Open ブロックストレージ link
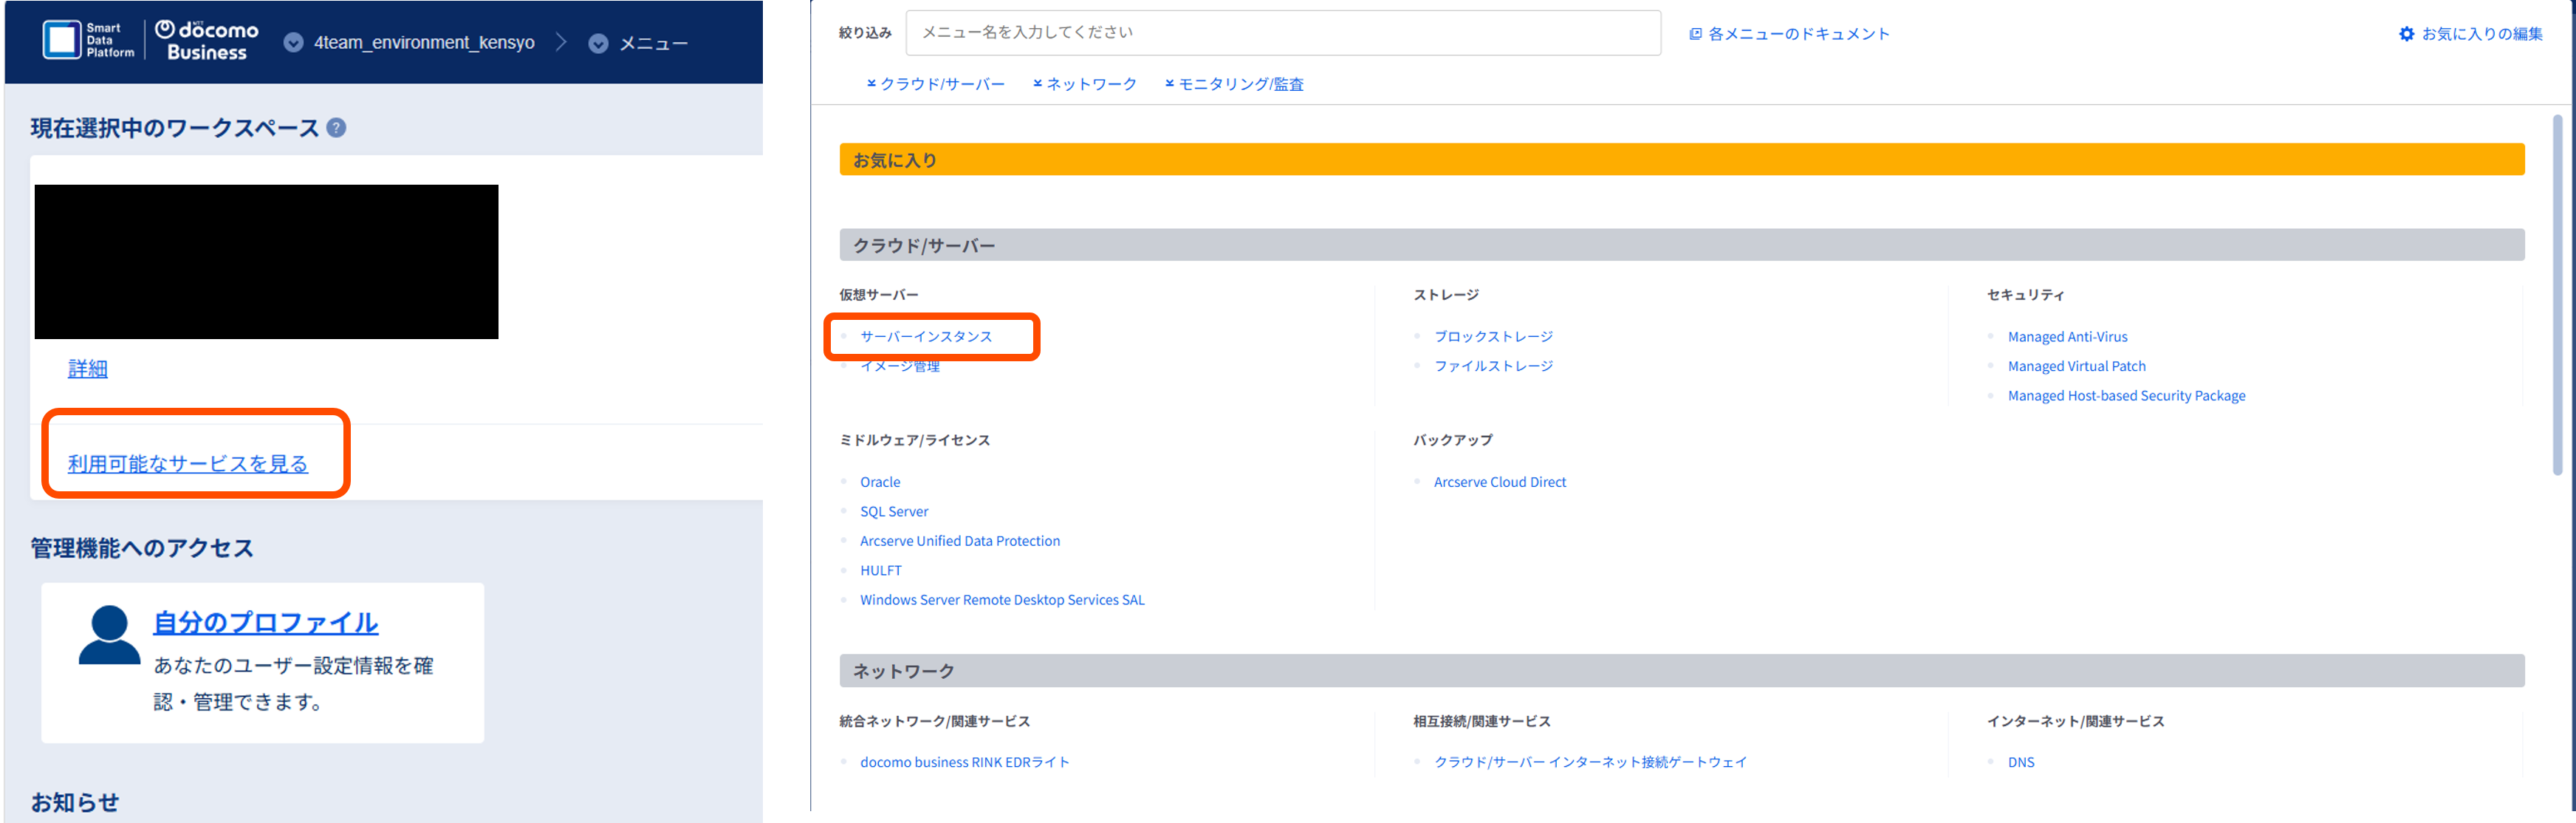 point(1493,336)
